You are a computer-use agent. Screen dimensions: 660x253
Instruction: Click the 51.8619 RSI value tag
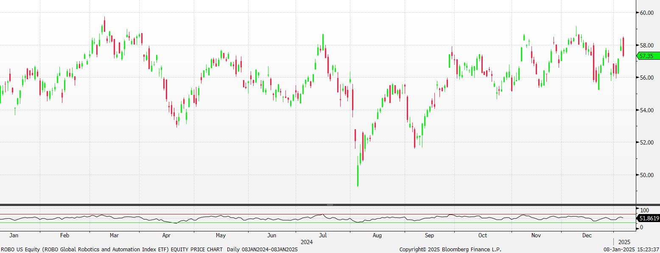pos(649,218)
